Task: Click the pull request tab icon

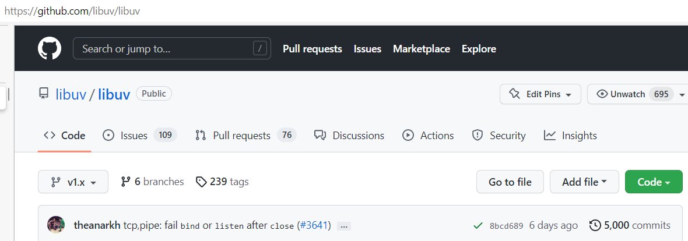Action: (201, 136)
